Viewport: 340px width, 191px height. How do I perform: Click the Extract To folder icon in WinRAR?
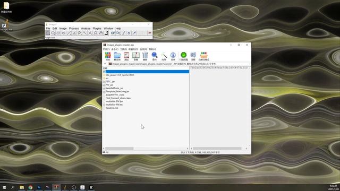coord(117,56)
